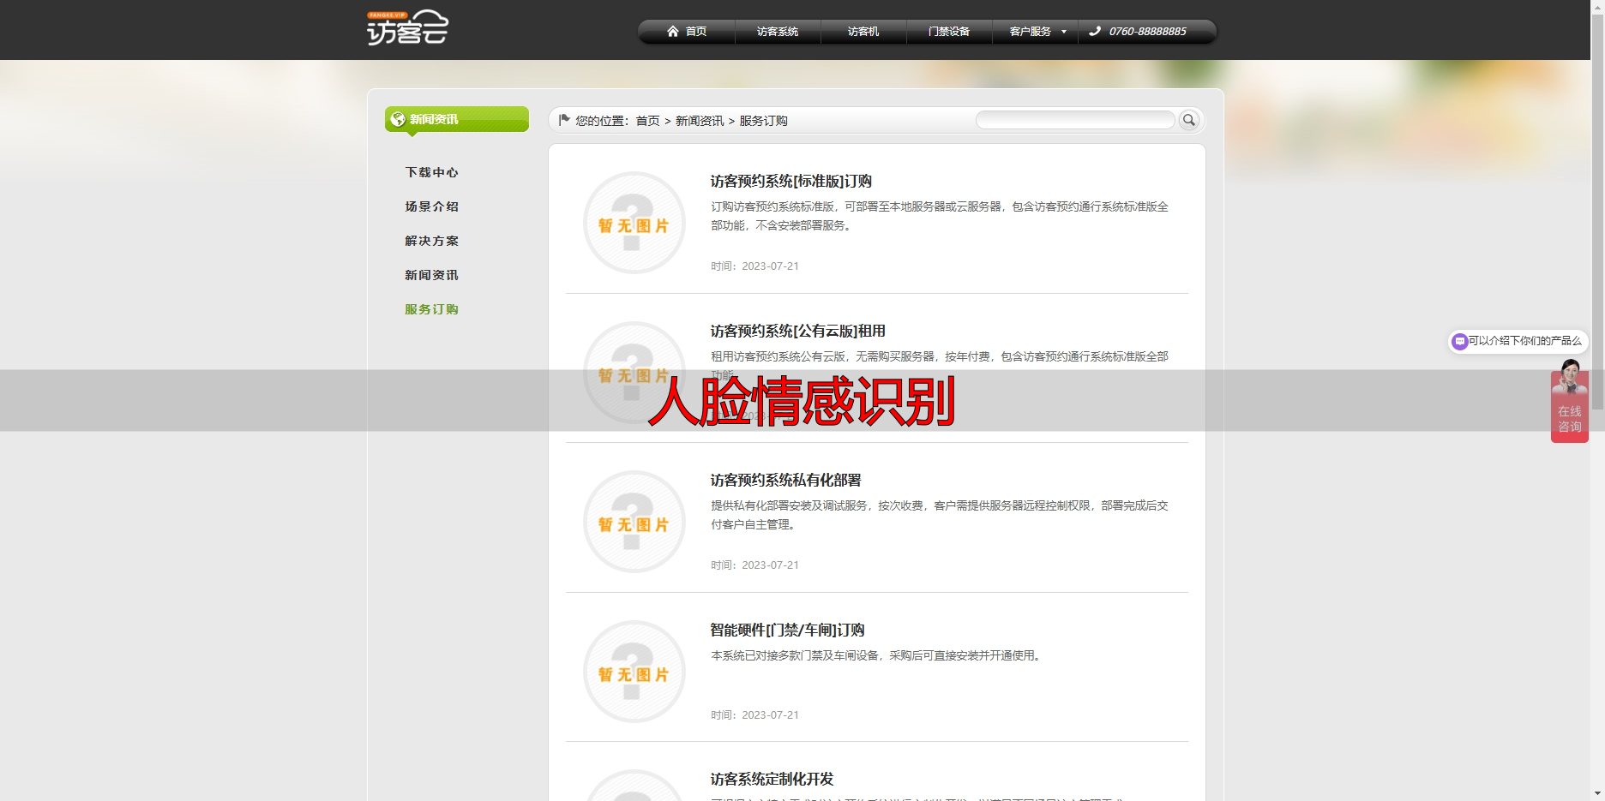
Task: Open the 客户服务 dropdown arrow
Action: tap(1064, 32)
